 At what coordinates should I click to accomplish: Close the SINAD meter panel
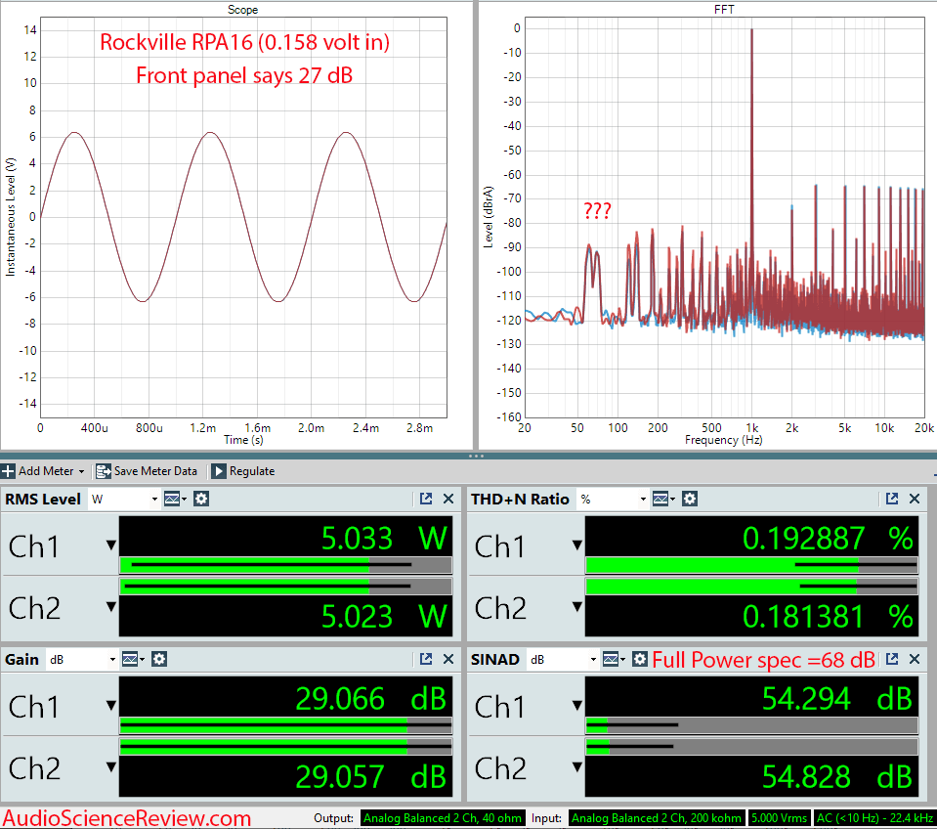(x=915, y=659)
